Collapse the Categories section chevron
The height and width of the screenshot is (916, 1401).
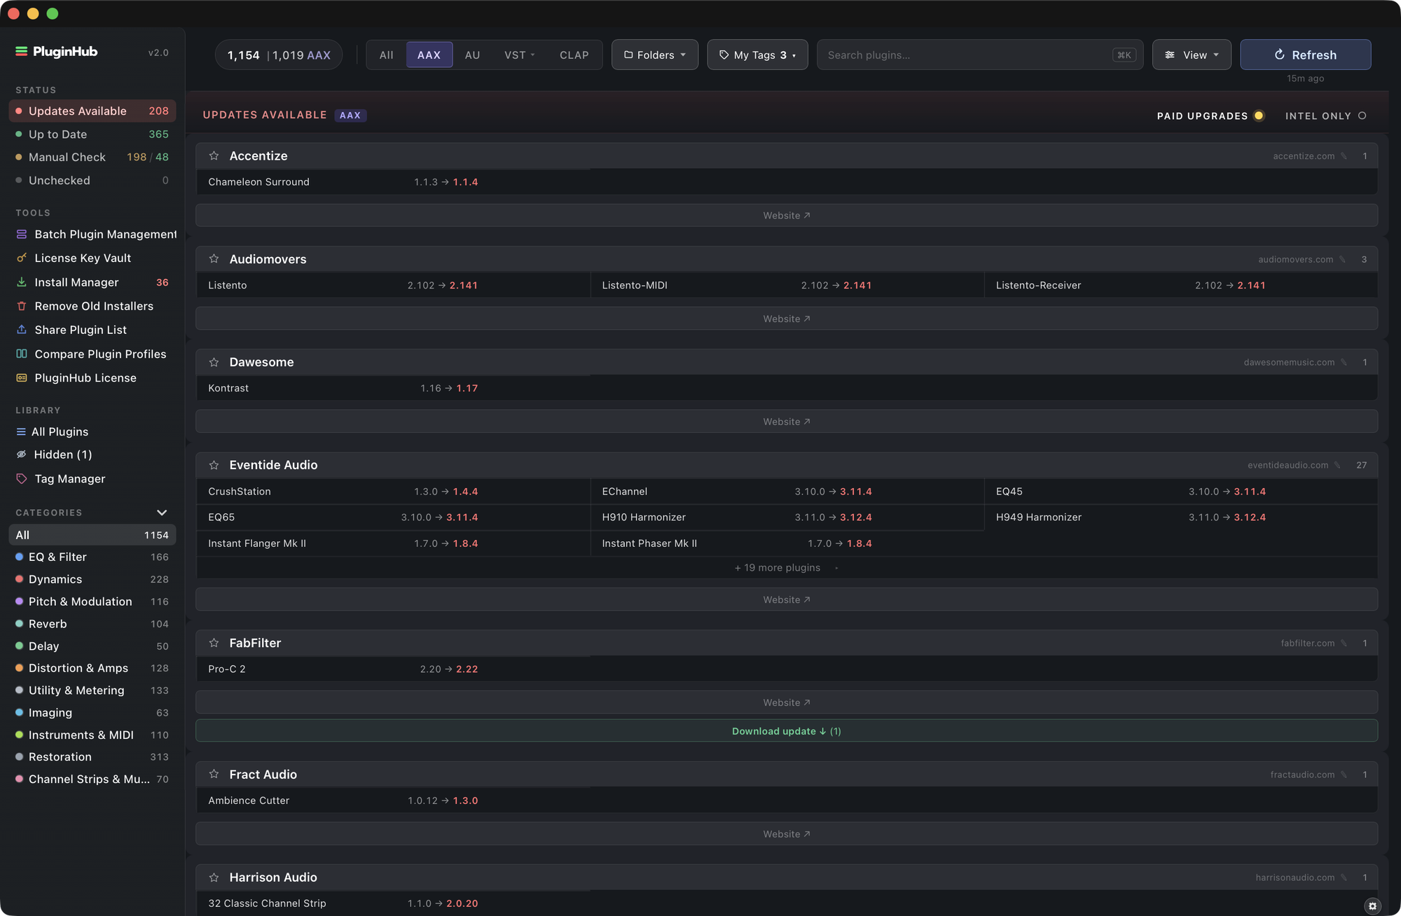162,513
